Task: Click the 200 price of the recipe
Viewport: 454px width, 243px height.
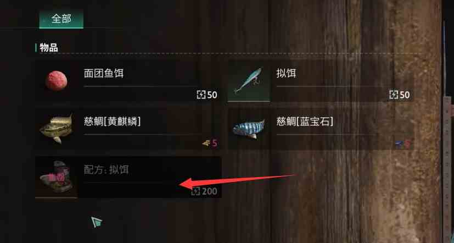Action: point(210,191)
